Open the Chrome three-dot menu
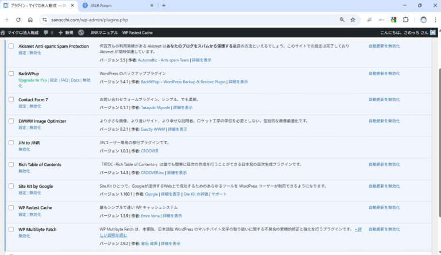 (x=435, y=20)
